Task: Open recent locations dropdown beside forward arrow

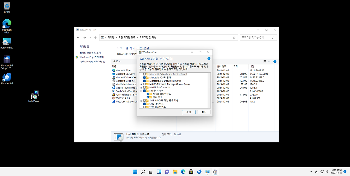Action: 90,37
